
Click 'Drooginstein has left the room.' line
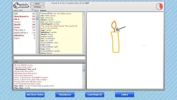28,82
